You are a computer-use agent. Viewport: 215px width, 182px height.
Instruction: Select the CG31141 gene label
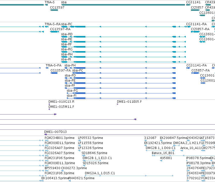[193, 2]
